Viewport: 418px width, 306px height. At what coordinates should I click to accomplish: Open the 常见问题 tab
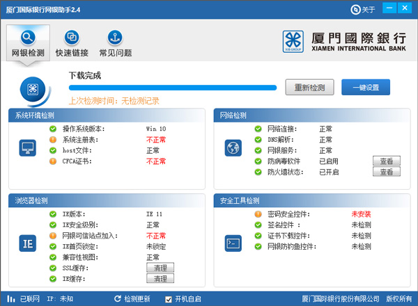point(116,43)
